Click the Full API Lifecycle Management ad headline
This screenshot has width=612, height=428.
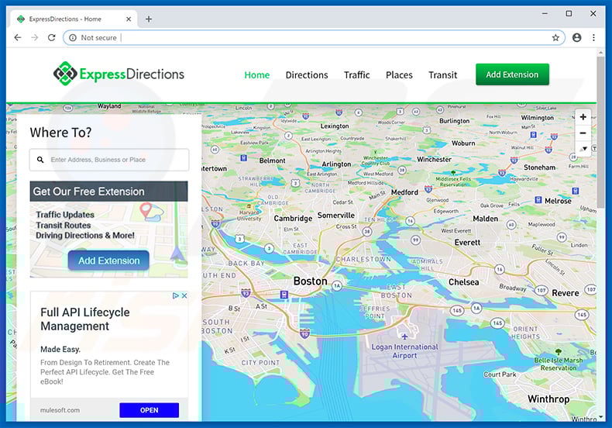(x=85, y=319)
